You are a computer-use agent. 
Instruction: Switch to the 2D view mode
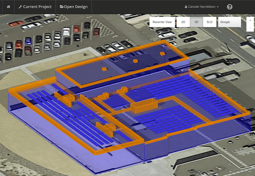tap(183, 22)
